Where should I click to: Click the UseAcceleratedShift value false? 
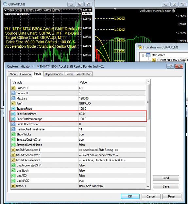[x=82, y=165]
